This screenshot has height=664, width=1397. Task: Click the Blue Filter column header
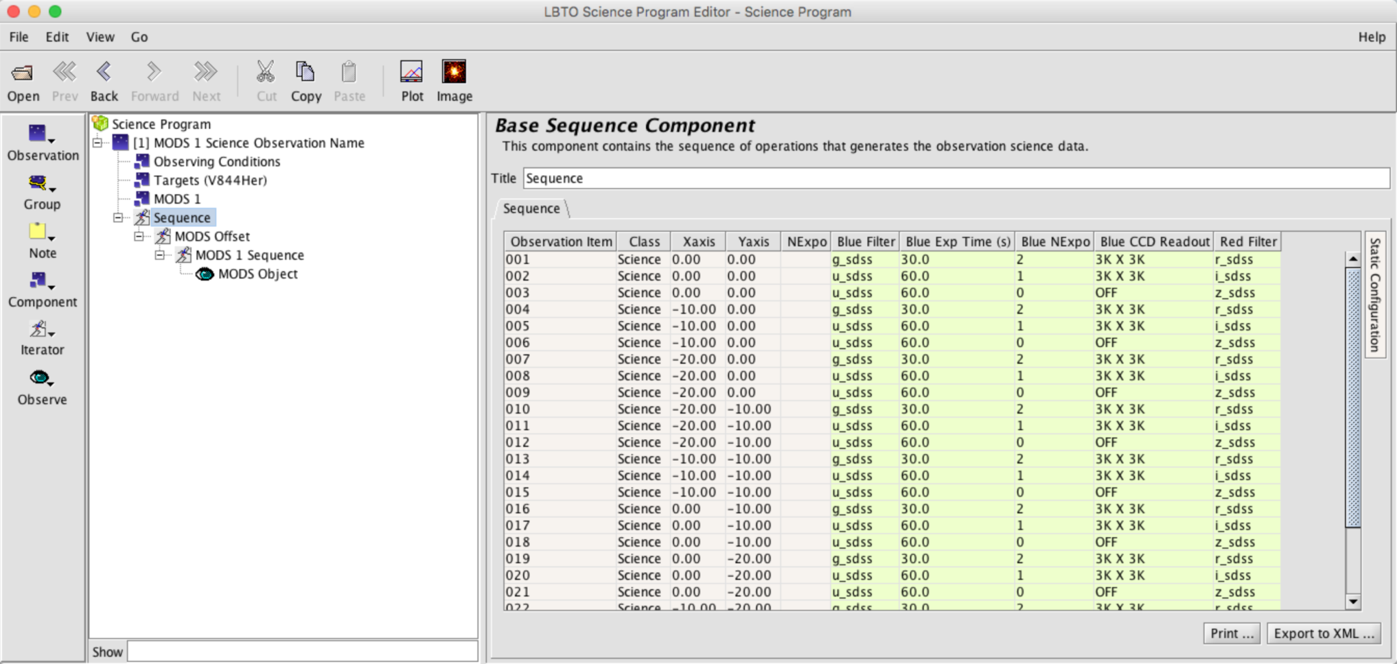pyautogui.click(x=865, y=241)
